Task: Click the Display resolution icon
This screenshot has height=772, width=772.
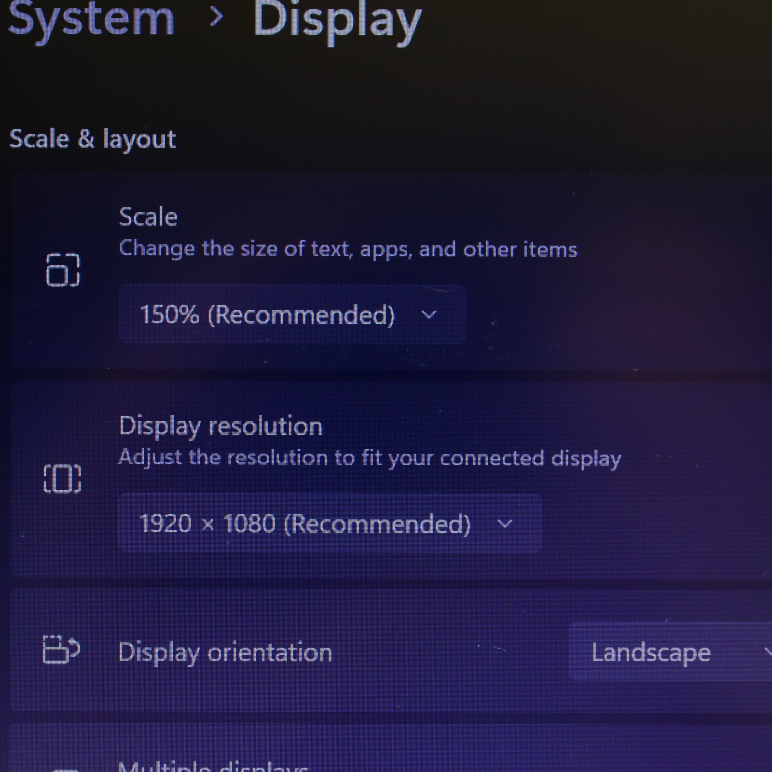Action: 63,479
